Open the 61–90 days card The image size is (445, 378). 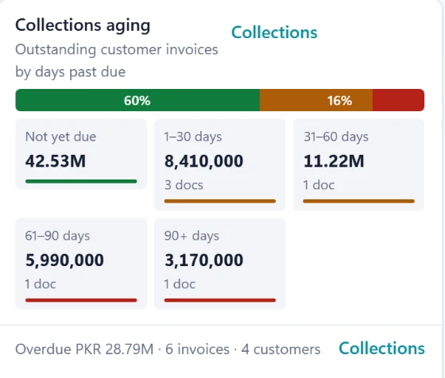81,264
